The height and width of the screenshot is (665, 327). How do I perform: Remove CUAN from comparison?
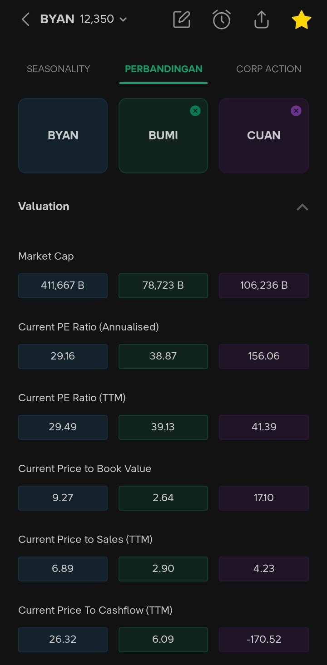point(296,110)
